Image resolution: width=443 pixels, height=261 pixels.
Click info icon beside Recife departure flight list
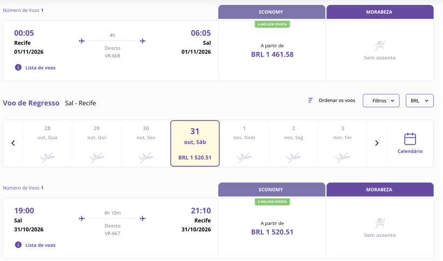coord(18,67)
